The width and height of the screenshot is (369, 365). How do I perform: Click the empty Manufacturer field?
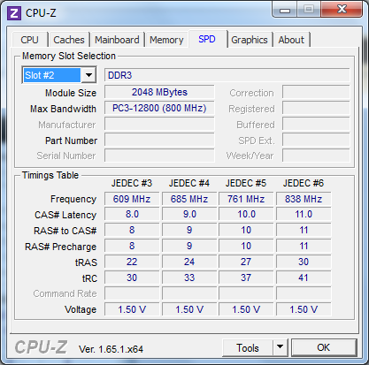pos(159,124)
